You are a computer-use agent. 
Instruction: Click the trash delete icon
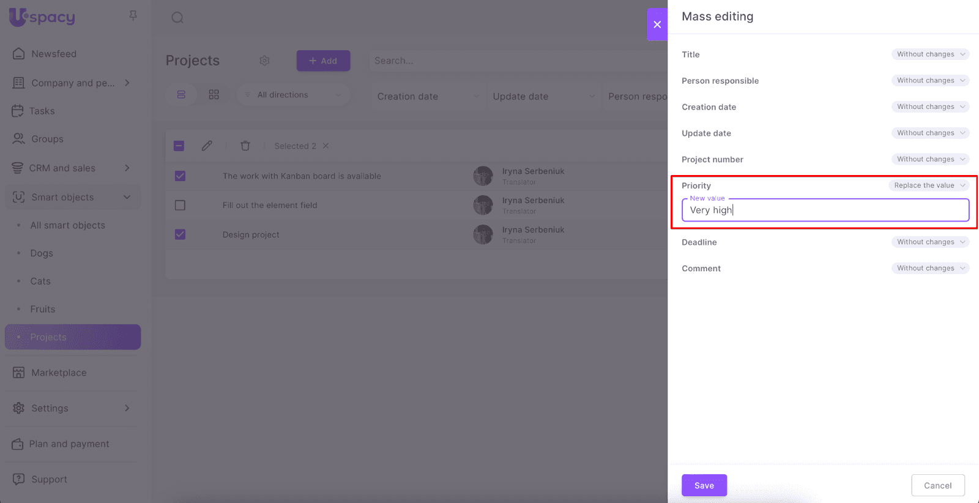pos(245,146)
